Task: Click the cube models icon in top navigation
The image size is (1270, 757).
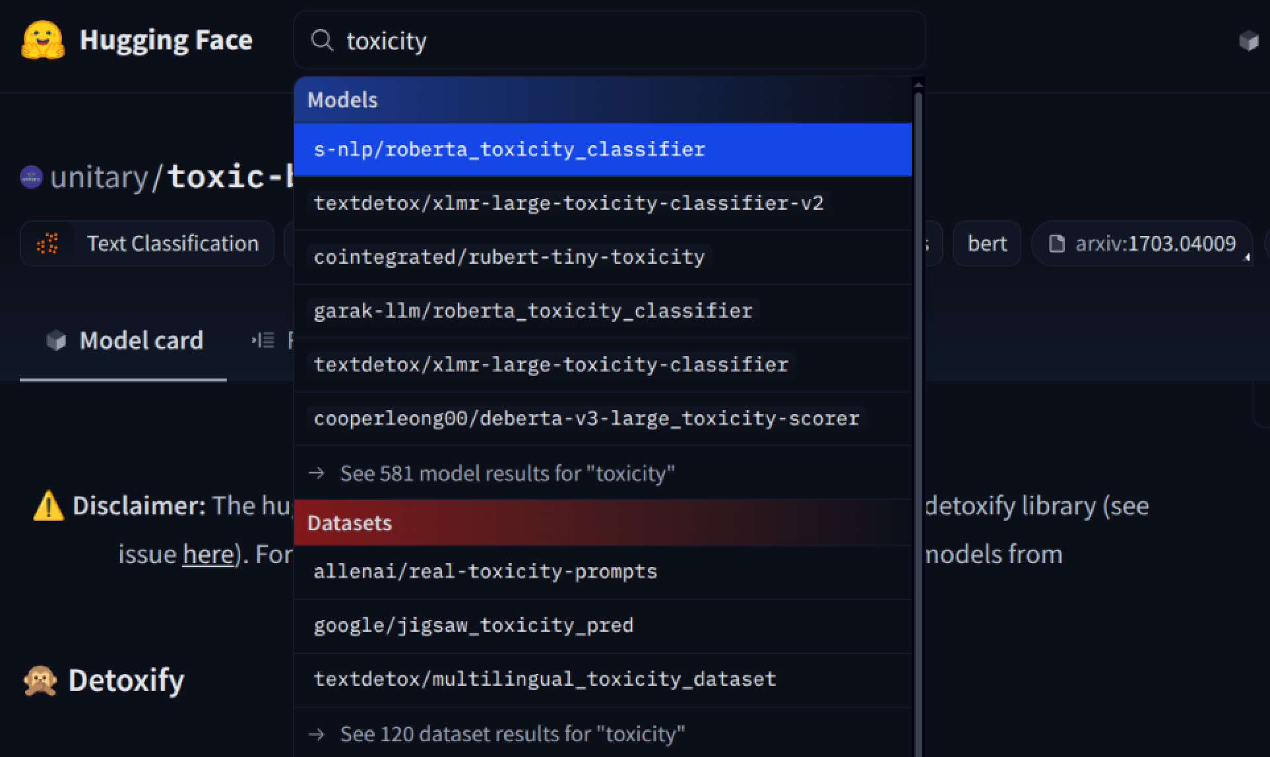Action: point(1248,41)
